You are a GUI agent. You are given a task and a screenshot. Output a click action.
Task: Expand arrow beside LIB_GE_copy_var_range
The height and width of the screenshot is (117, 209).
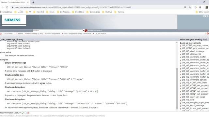coord(181,97)
